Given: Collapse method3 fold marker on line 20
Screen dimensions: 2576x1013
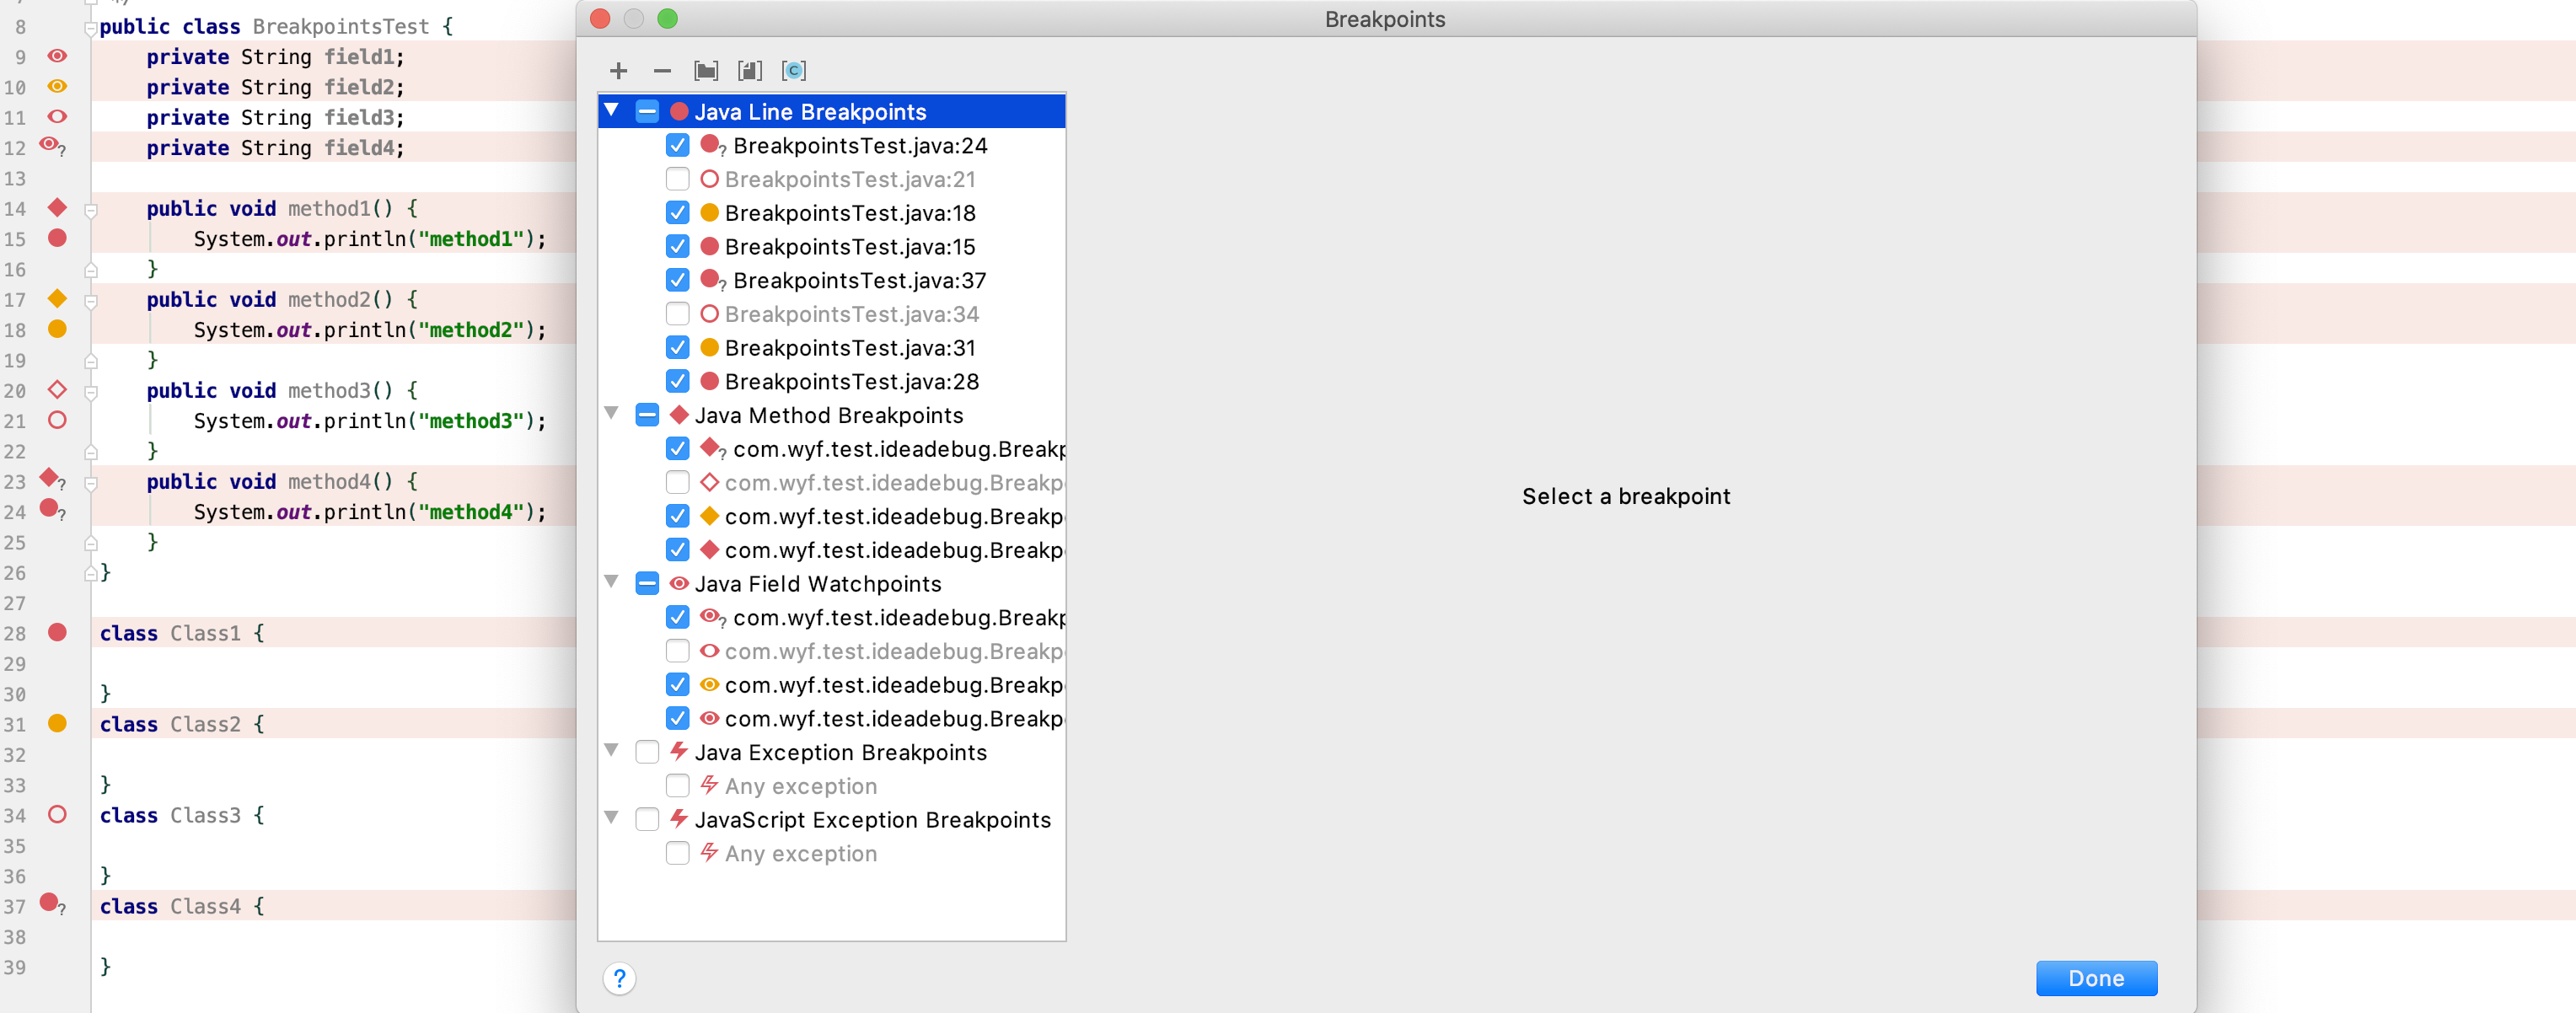Looking at the screenshot, I should tap(91, 392).
